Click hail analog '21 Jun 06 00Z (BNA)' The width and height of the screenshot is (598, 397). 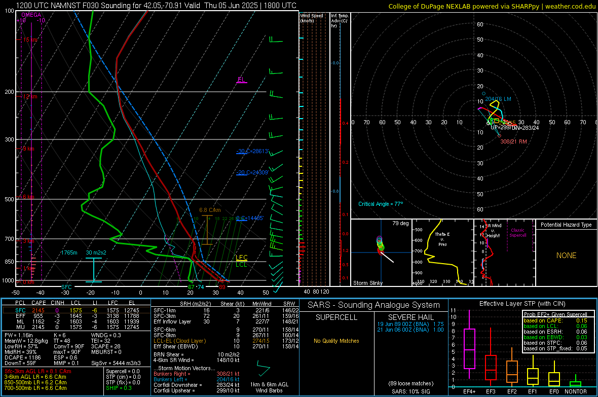click(403, 330)
